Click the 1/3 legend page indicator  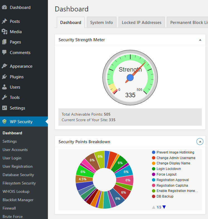pyautogui.click(x=159, y=207)
